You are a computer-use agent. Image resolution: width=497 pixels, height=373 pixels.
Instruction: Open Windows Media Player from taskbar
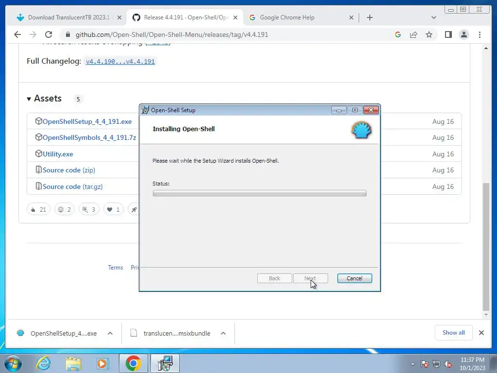point(102,363)
